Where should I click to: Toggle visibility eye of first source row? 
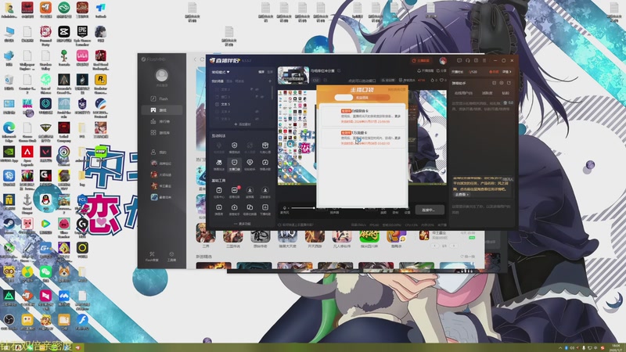[257, 89]
